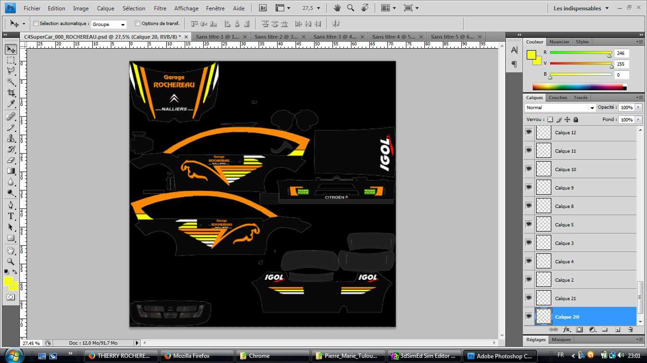Image resolution: width=647 pixels, height=363 pixels.
Task: Select the Blur tool
Action: [11, 181]
